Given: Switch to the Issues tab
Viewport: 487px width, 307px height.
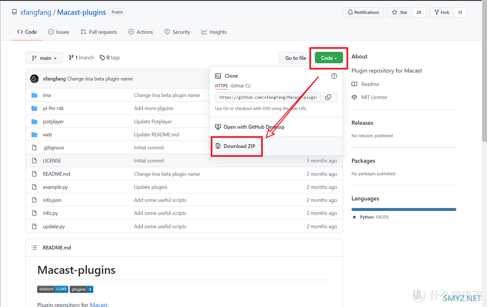Looking at the screenshot, I should pyautogui.click(x=59, y=32).
